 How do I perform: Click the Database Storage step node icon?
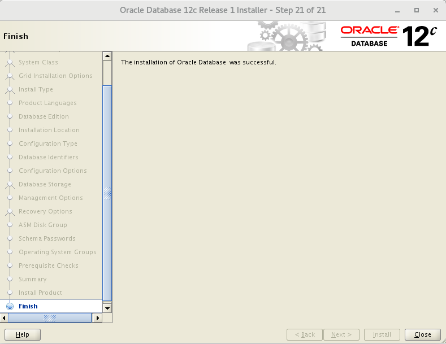10,184
